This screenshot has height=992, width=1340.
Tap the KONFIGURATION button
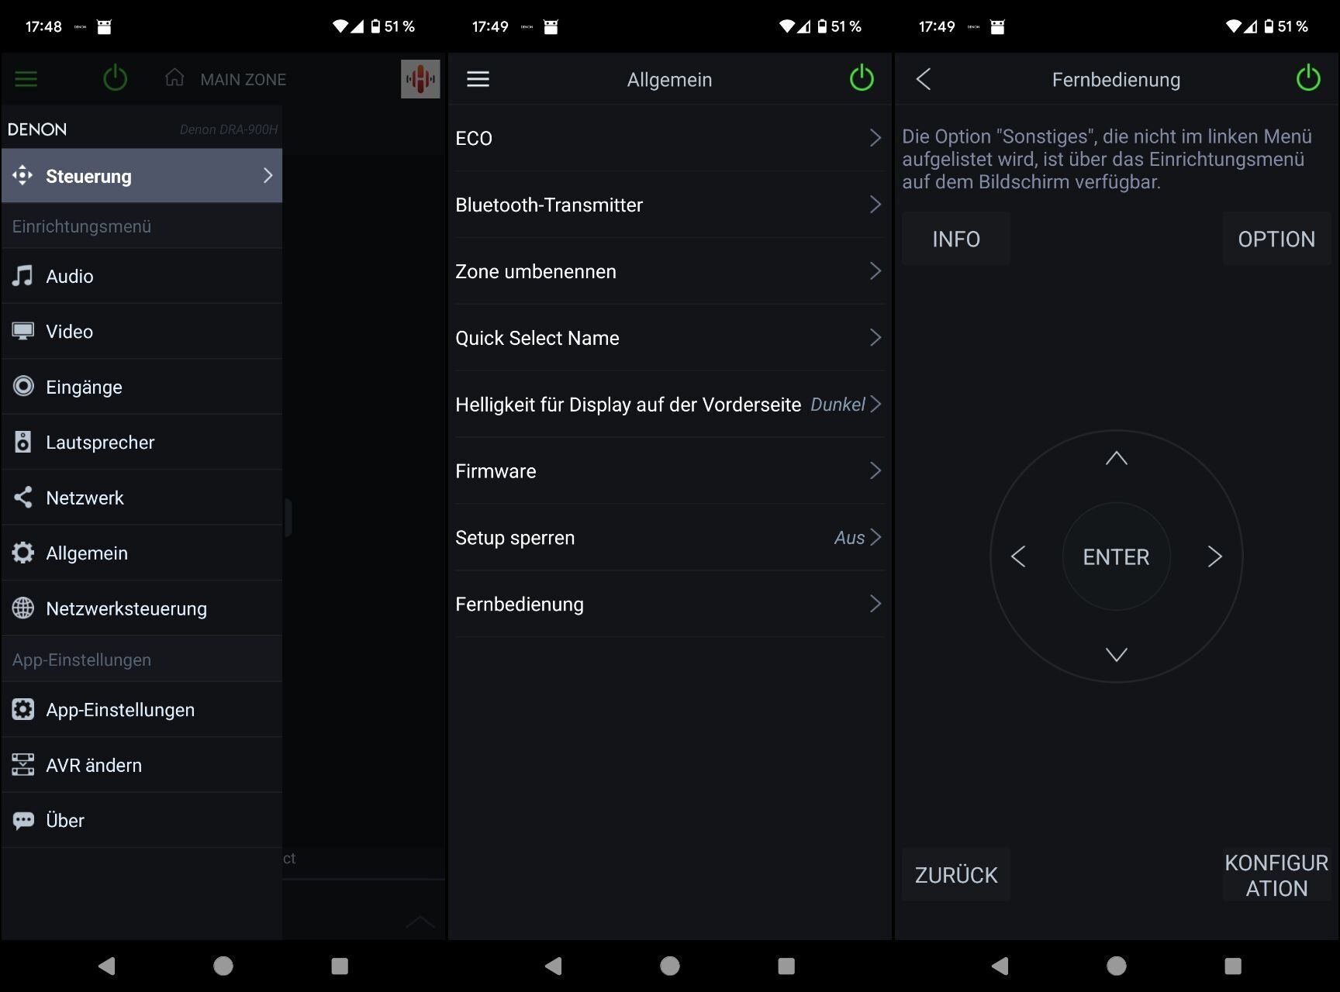coord(1276,875)
